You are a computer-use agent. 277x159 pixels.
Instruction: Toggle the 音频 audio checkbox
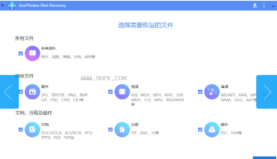tap(200, 92)
